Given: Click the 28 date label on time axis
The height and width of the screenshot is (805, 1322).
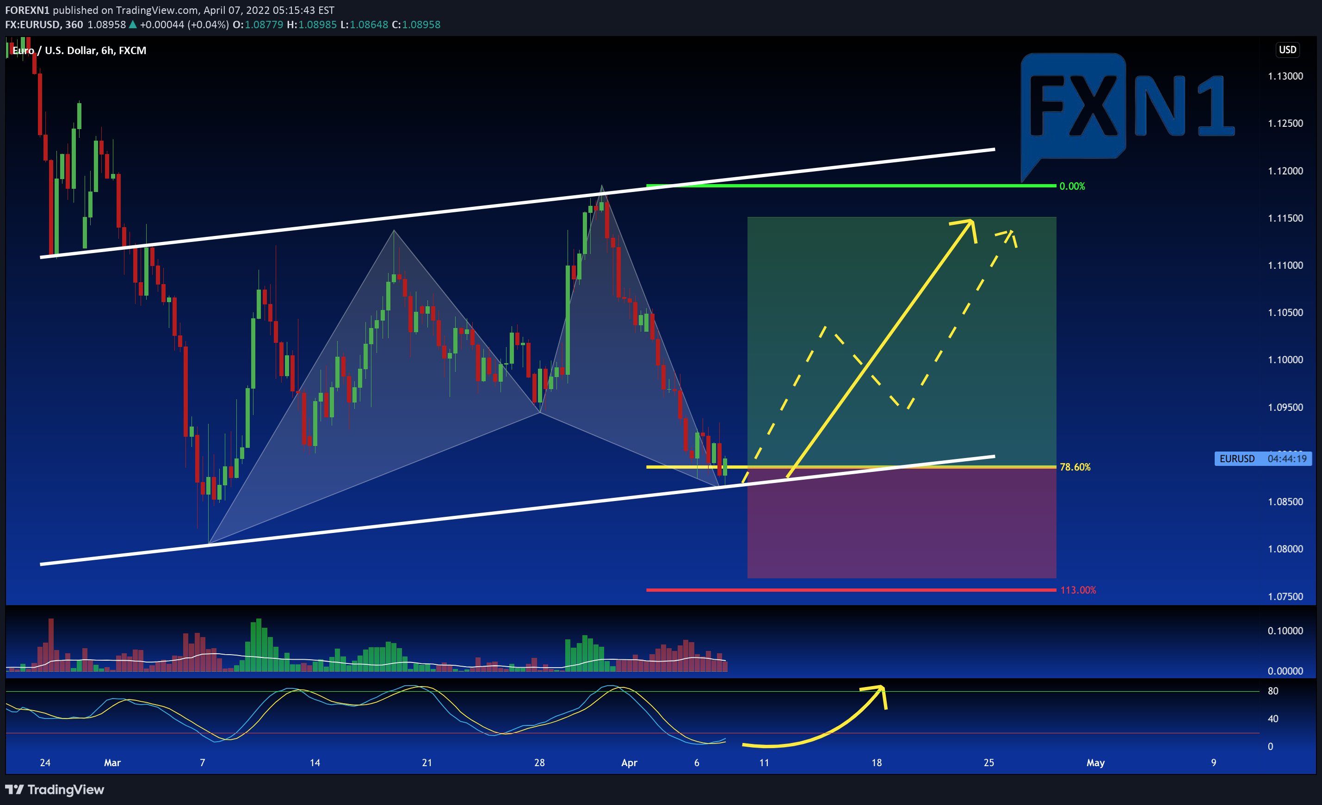Looking at the screenshot, I should (539, 762).
